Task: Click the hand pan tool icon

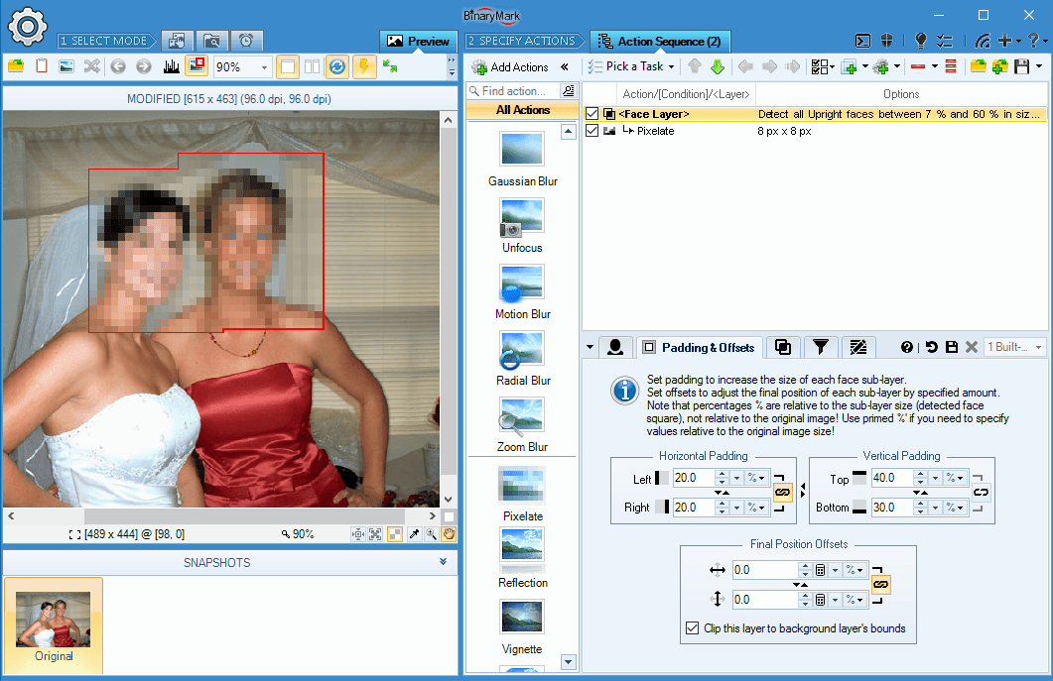Action: coord(448,534)
